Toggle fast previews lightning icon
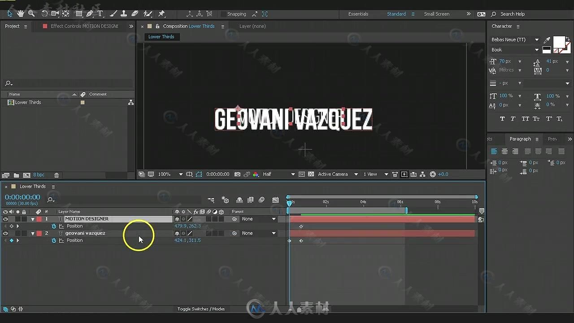The width and height of the screenshot is (574, 323). tap(404, 174)
